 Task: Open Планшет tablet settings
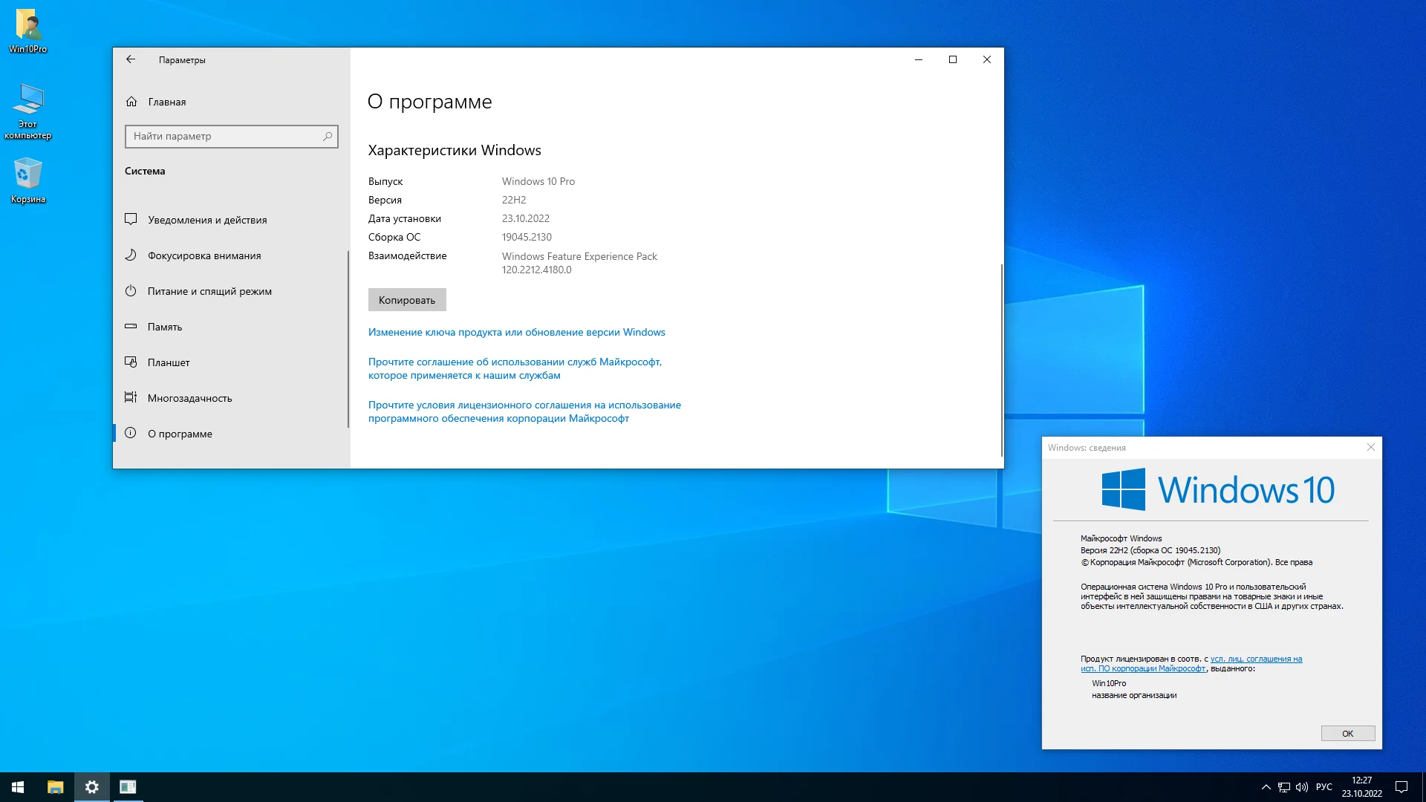[x=168, y=362]
